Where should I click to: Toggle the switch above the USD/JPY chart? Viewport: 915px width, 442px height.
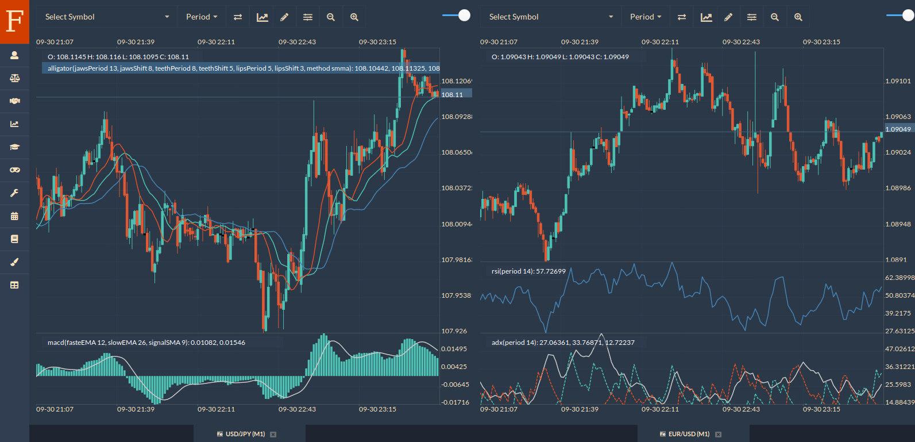[x=457, y=16]
